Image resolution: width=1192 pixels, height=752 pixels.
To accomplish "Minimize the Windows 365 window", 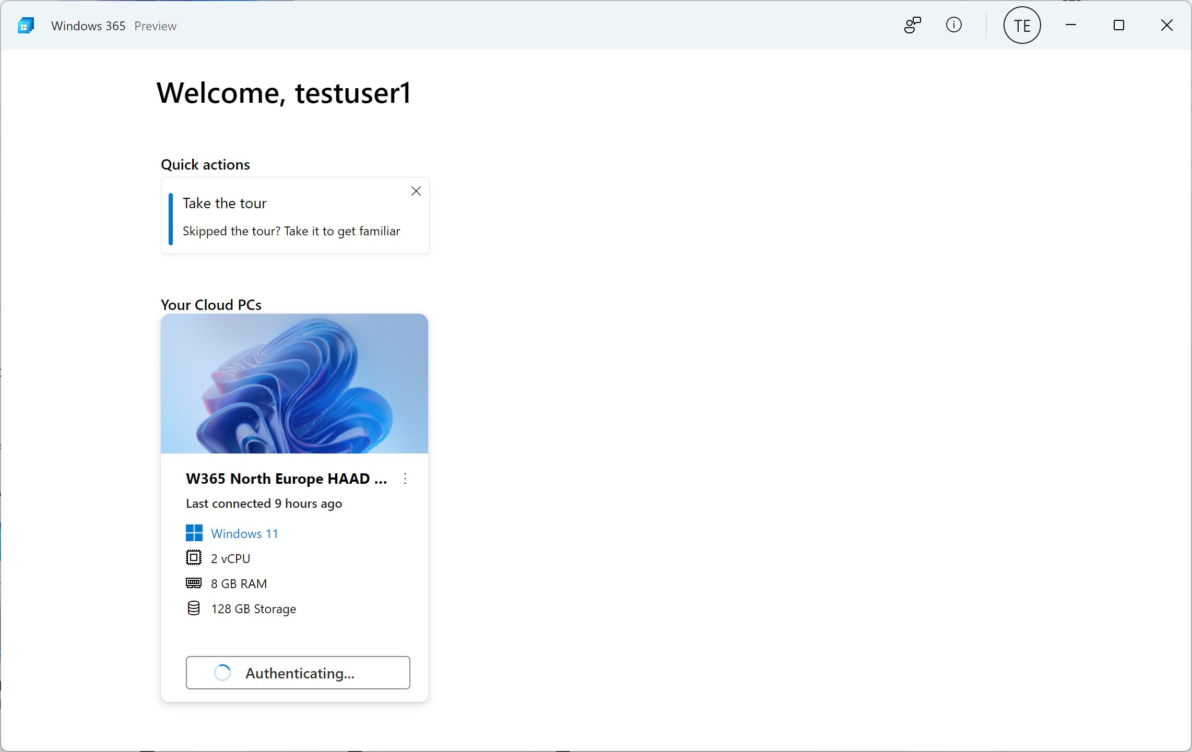I will click(1071, 25).
